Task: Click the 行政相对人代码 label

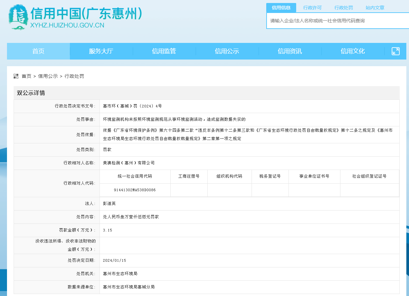Action: click(x=80, y=183)
